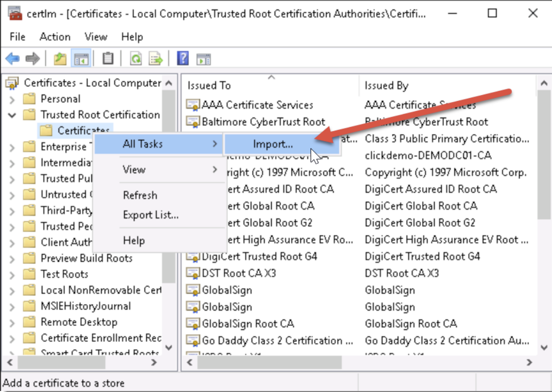552x392 pixels.
Task: Click the Go Daddy Class 2 certificate icon
Action: point(193,340)
